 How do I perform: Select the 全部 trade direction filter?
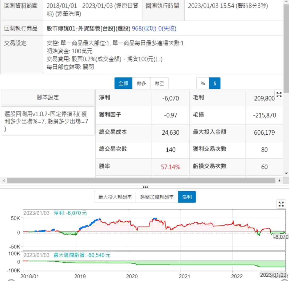(x=123, y=84)
